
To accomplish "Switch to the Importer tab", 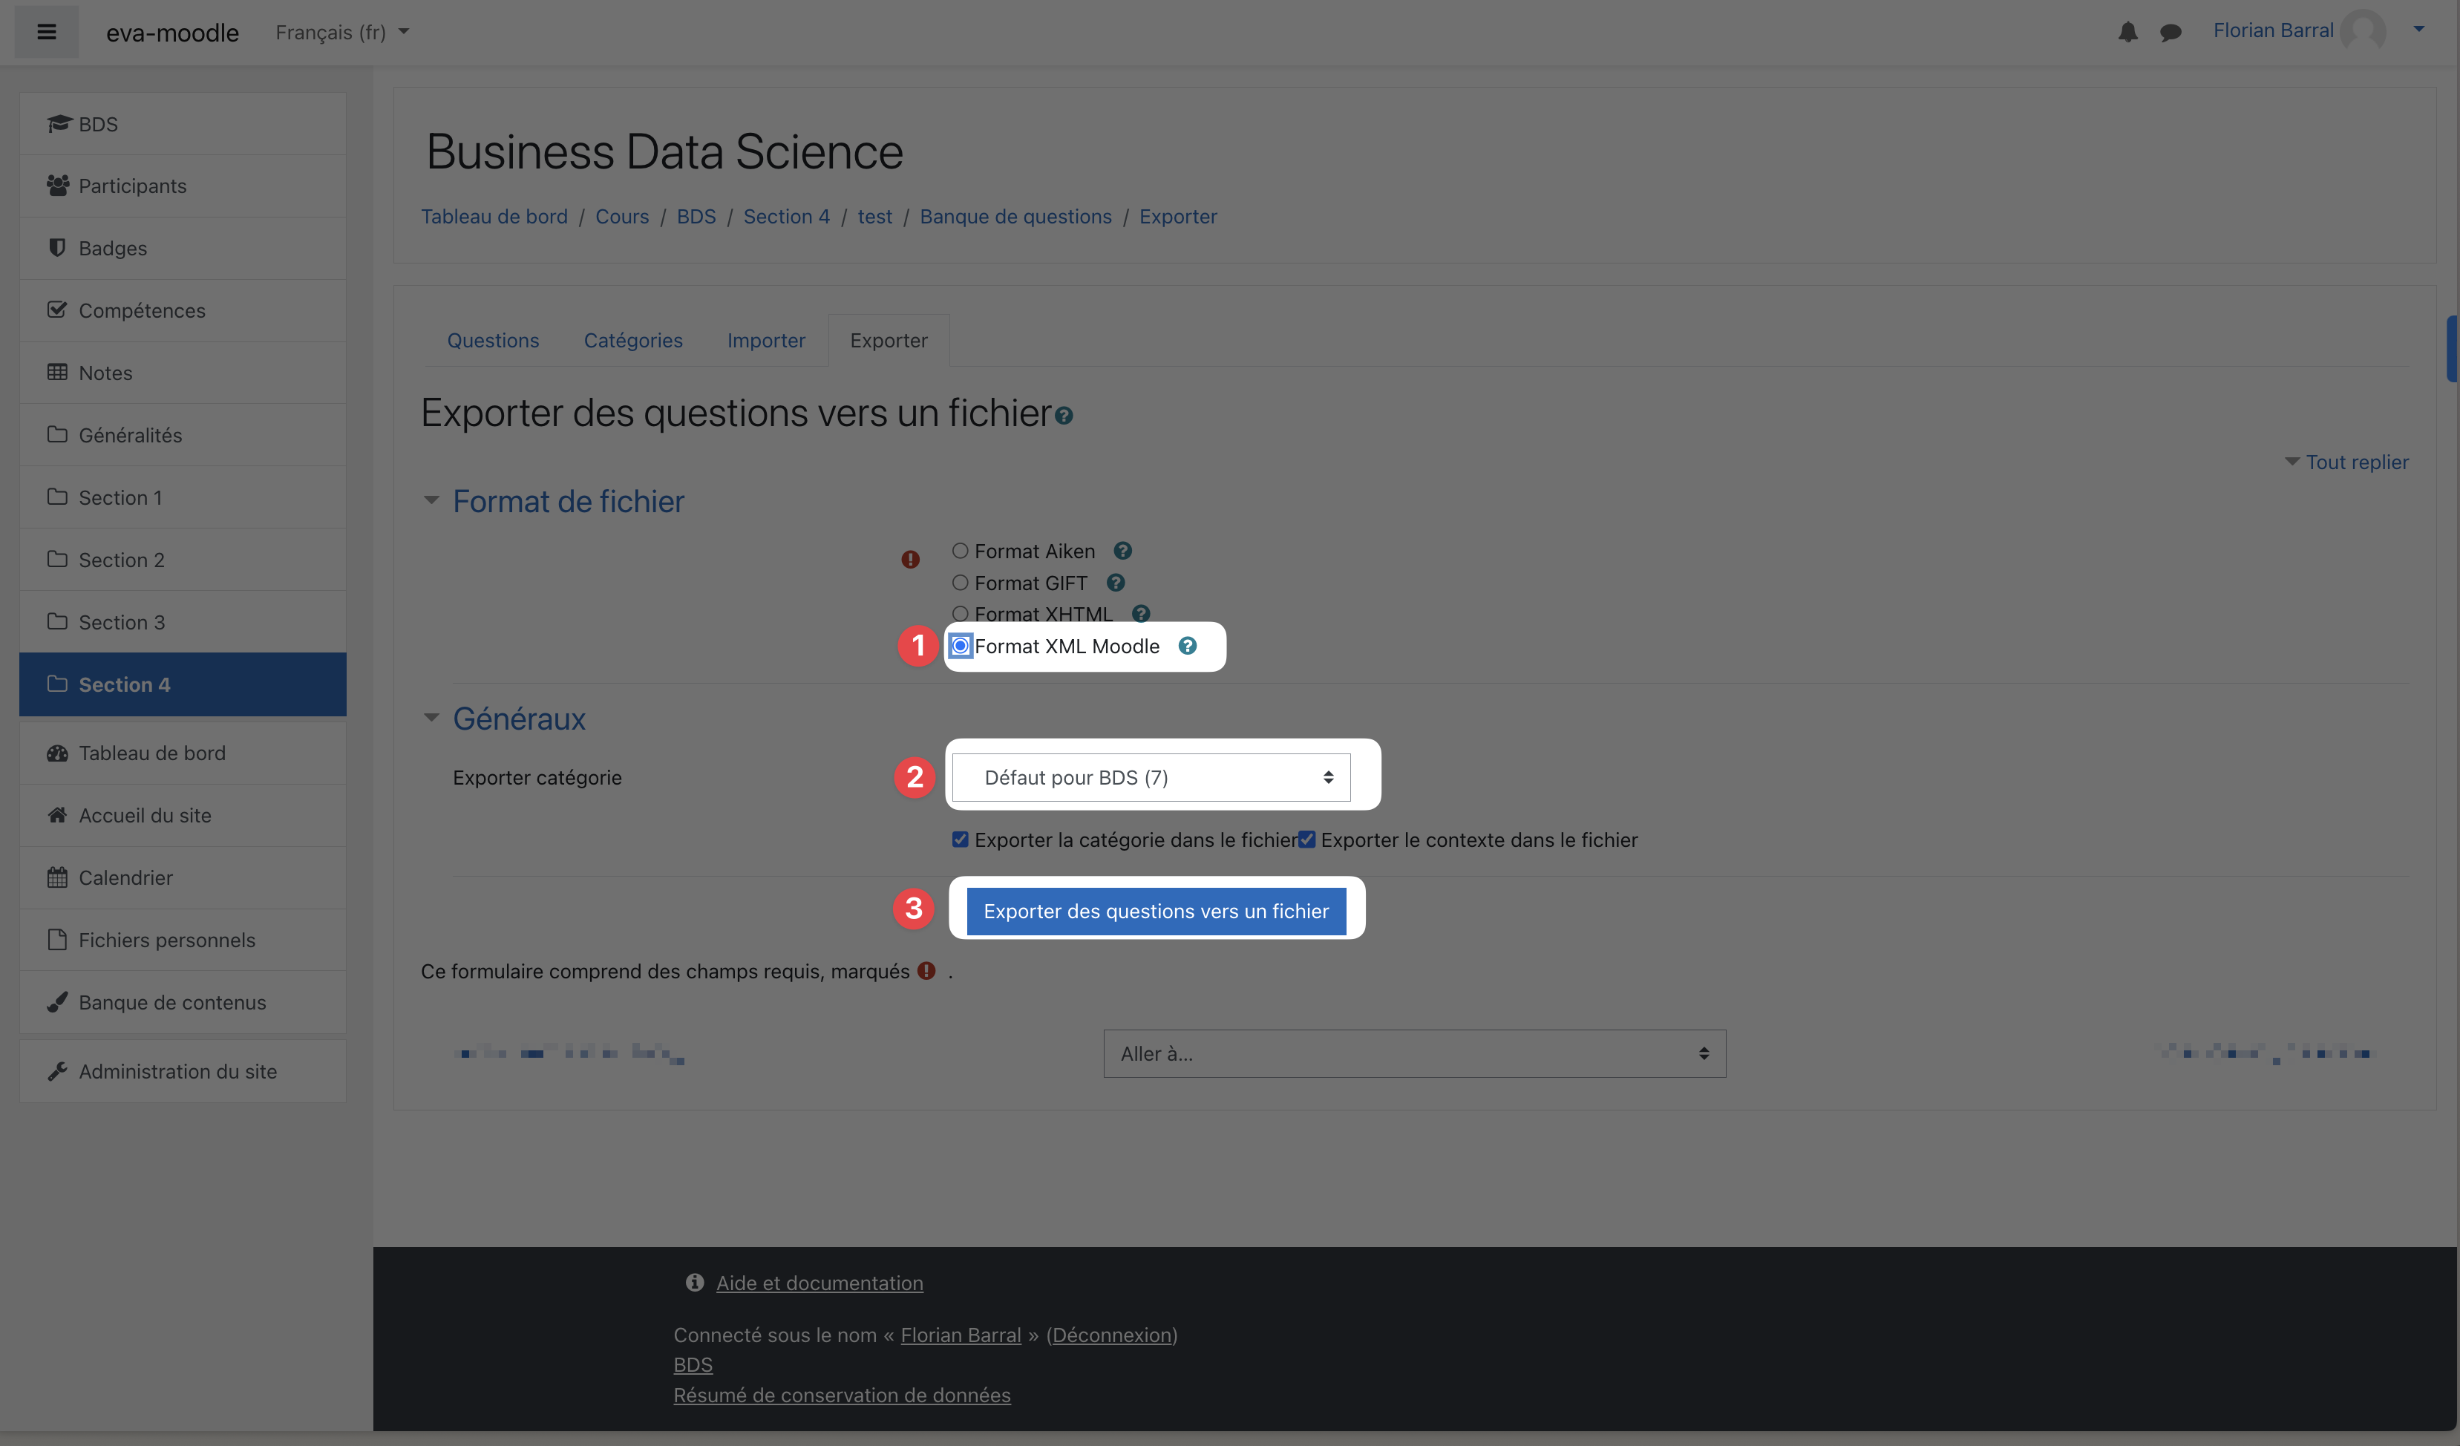I will 765,340.
